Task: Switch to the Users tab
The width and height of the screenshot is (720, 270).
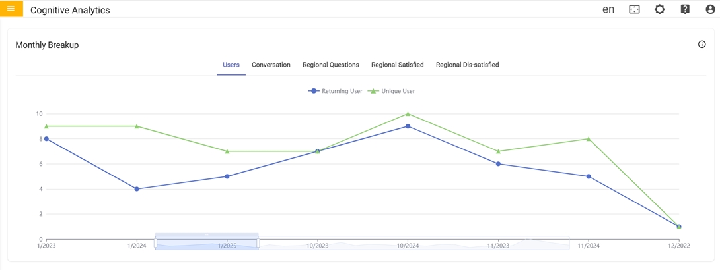Action: [x=231, y=65]
